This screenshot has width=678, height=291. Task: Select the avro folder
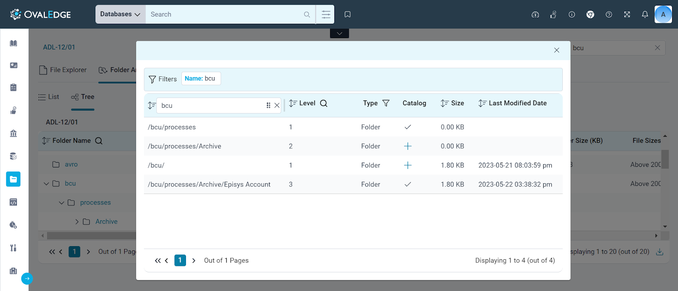click(71, 164)
